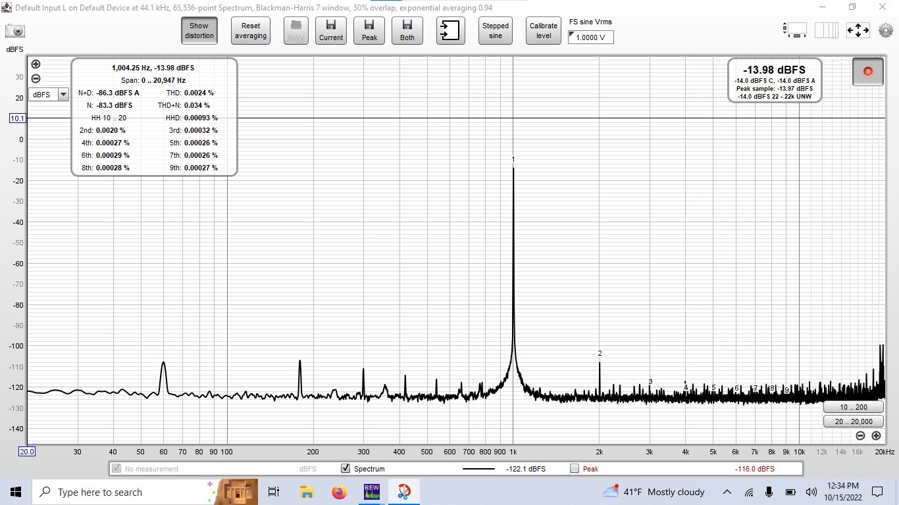Save Both traces
Viewport: 899px width, 505px height.
[407, 31]
